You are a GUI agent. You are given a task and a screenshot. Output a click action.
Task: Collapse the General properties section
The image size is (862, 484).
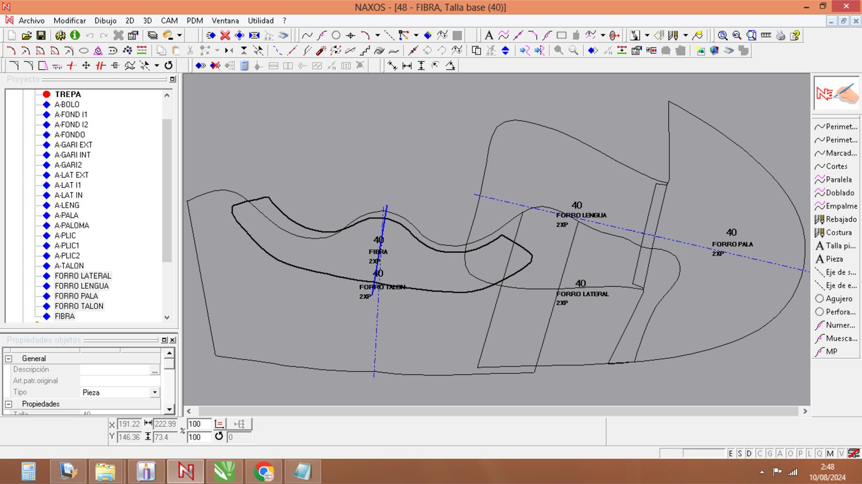pos(9,358)
